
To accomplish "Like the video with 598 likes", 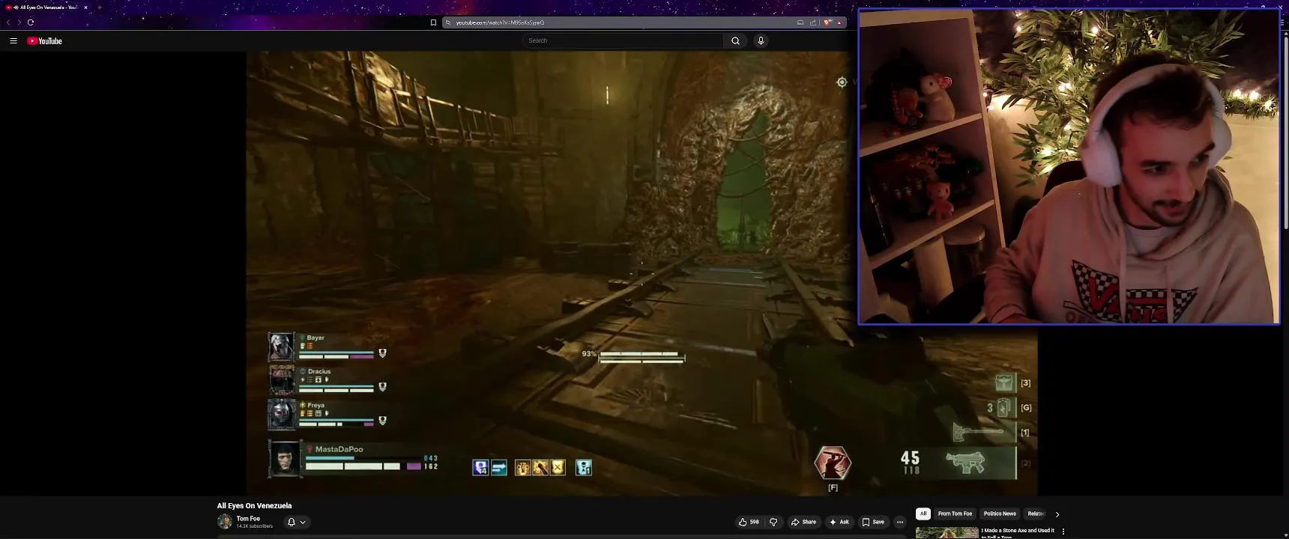I will click(x=749, y=522).
